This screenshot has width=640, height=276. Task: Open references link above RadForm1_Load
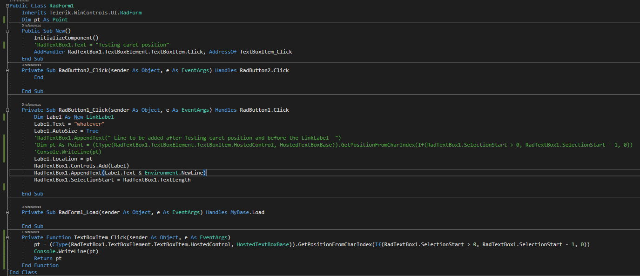point(31,207)
